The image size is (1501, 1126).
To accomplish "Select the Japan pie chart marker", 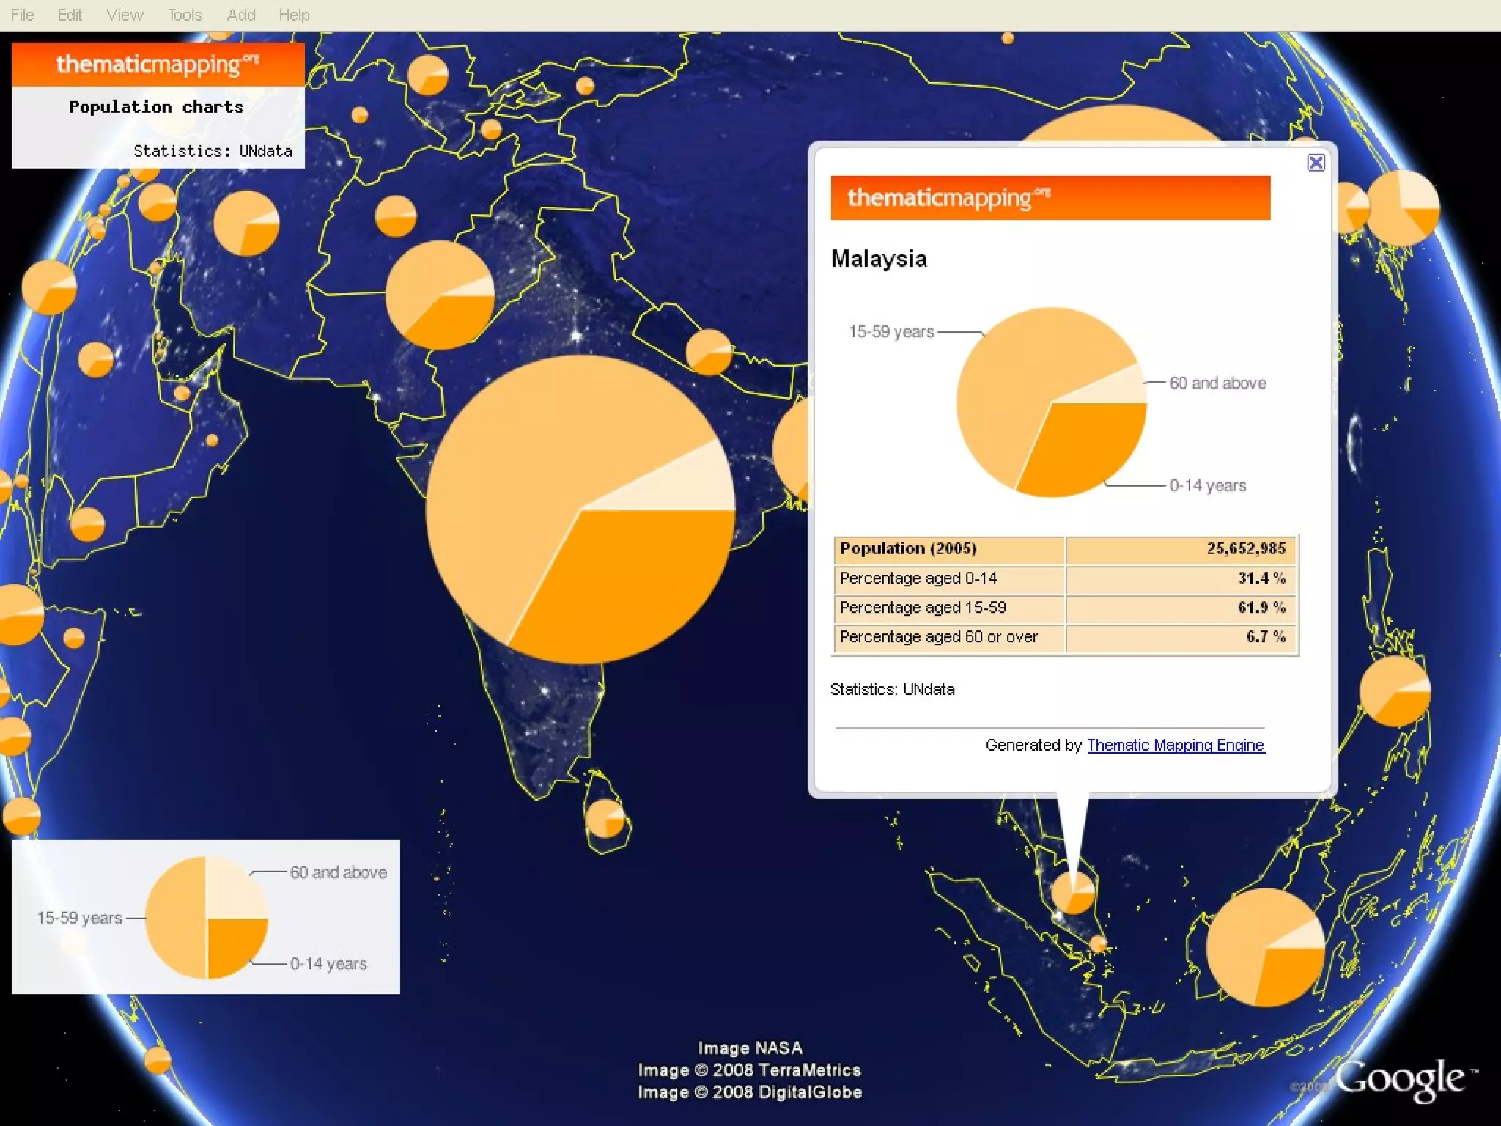I will click(1402, 207).
